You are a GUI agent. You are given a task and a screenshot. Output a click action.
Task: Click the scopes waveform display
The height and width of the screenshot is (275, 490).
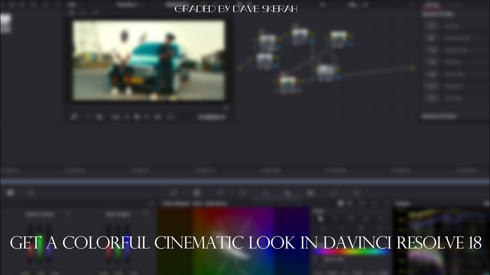click(x=442, y=241)
